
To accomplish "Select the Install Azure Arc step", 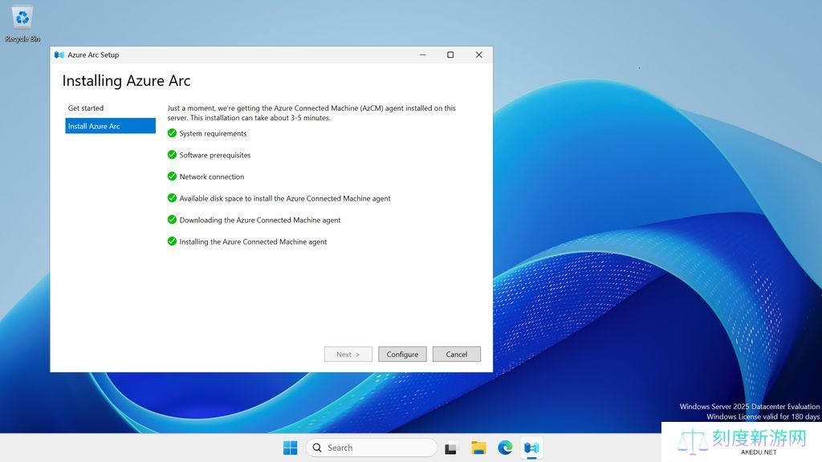I will (x=110, y=126).
